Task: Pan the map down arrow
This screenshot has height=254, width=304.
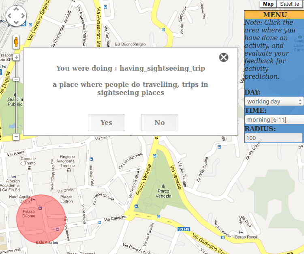Action: coord(16,22)
